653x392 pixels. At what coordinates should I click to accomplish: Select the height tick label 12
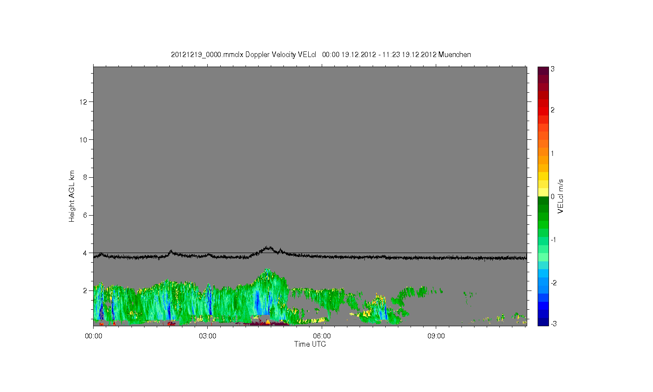[84, 102]
